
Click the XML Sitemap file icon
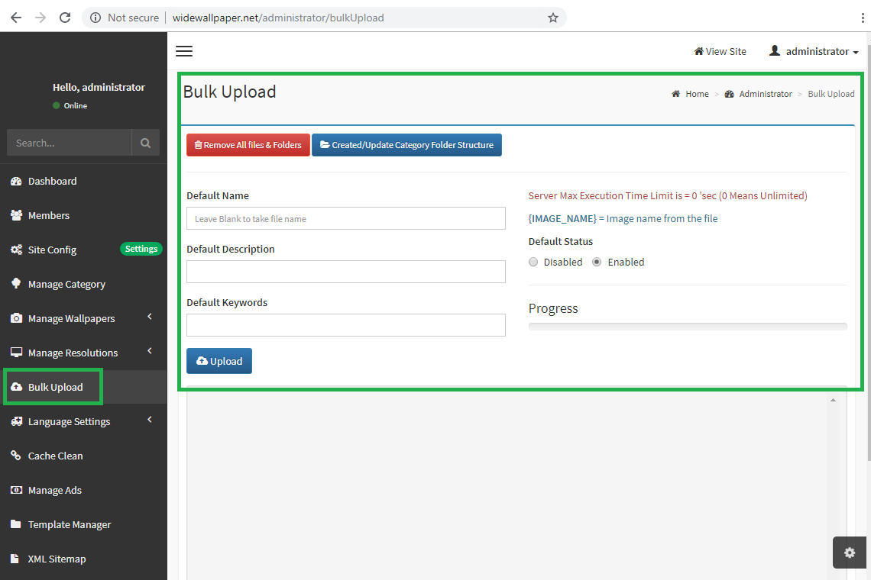click(x=16, y=559)
